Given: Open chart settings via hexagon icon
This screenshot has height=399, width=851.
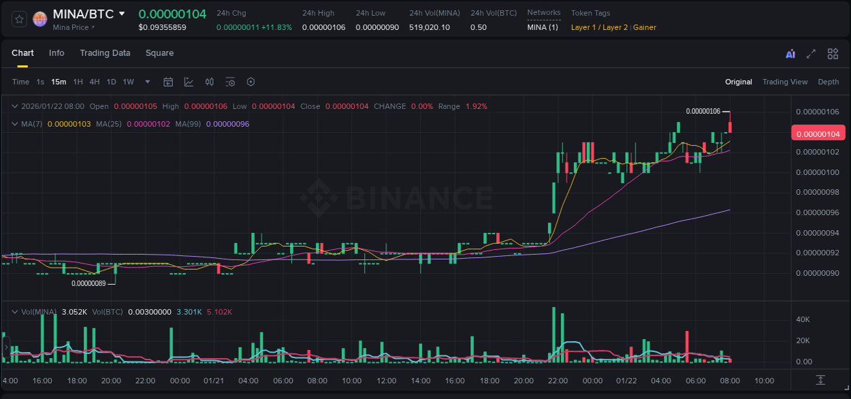Looking at the screenshot, I should coord(251,82).
